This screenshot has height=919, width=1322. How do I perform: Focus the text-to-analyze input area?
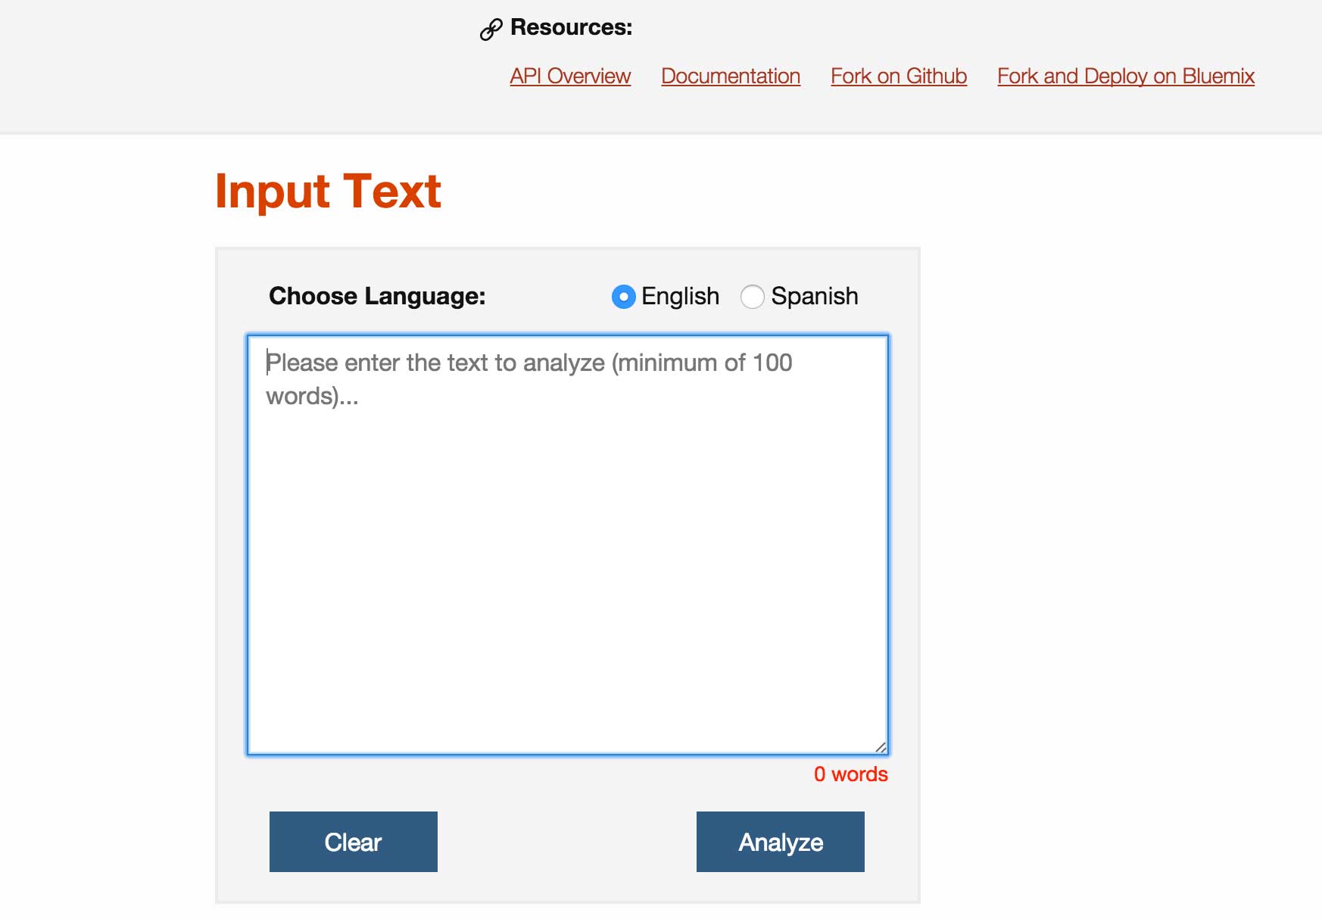click(568, 545)
